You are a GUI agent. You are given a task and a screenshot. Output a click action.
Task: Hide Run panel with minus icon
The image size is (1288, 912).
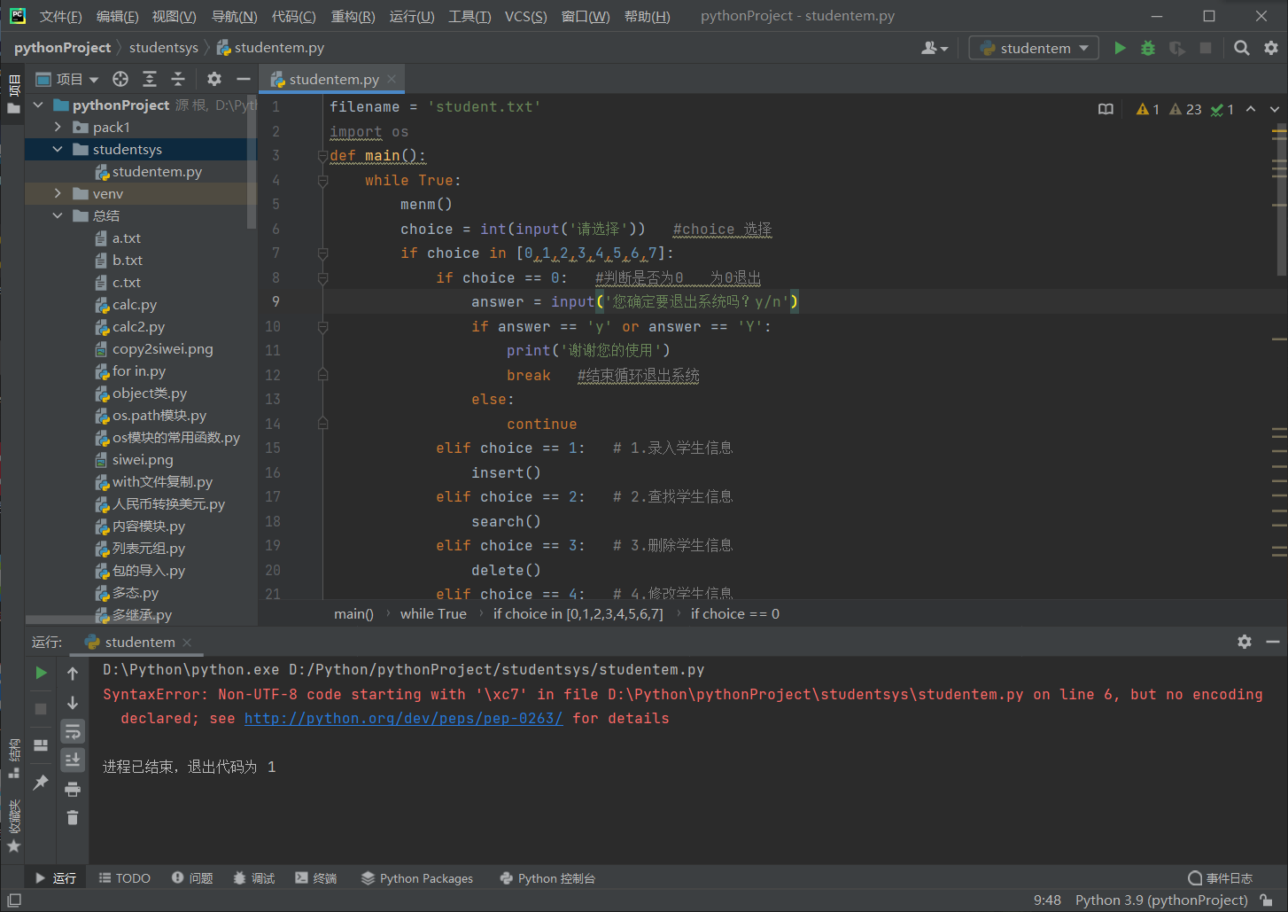click(1273, 642)
